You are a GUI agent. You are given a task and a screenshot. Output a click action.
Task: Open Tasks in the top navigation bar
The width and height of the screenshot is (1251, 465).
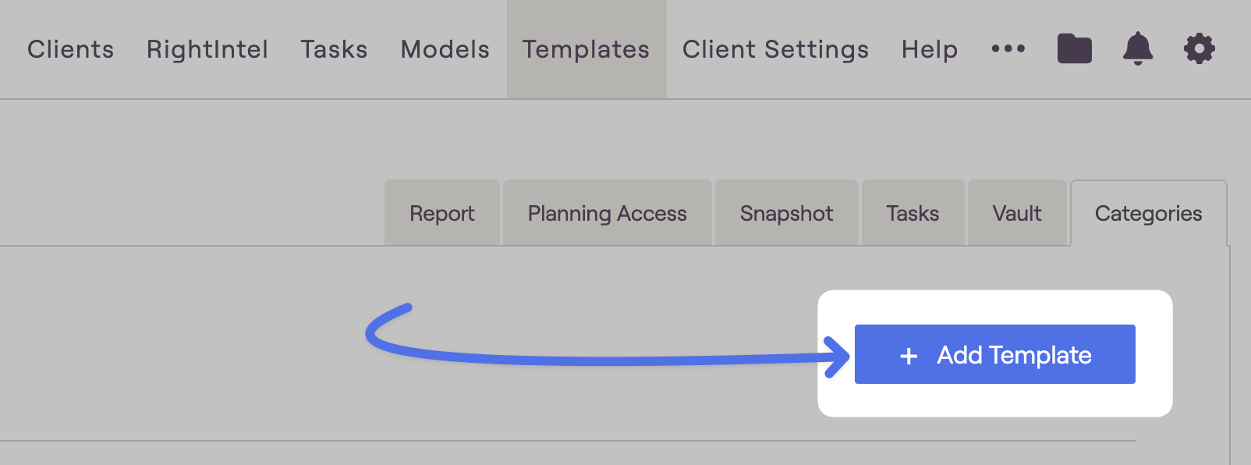click(x=334, y=49)
